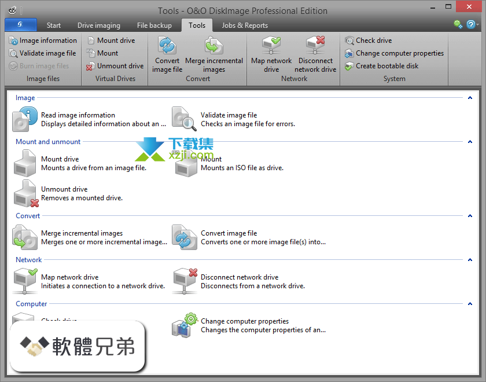Click the Read image information large icon

pos(25,119)
